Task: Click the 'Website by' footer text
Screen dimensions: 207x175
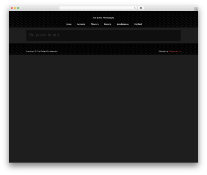Action: click(x=163, y=51)
